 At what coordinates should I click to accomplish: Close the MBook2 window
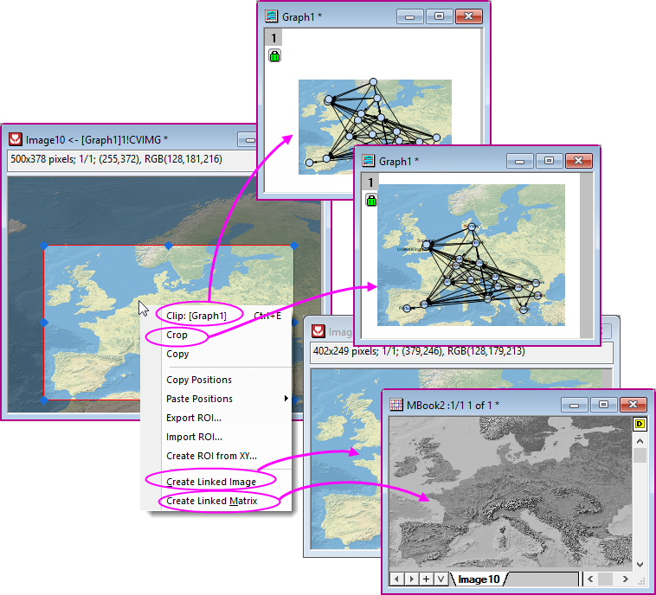pos(633,405)
